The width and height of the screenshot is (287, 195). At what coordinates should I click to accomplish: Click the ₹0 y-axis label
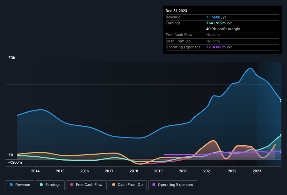pyautogui.click(x=10, y=155)
